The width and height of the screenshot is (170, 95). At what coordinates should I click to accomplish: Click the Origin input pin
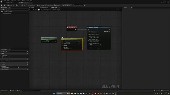pos(63,41)
